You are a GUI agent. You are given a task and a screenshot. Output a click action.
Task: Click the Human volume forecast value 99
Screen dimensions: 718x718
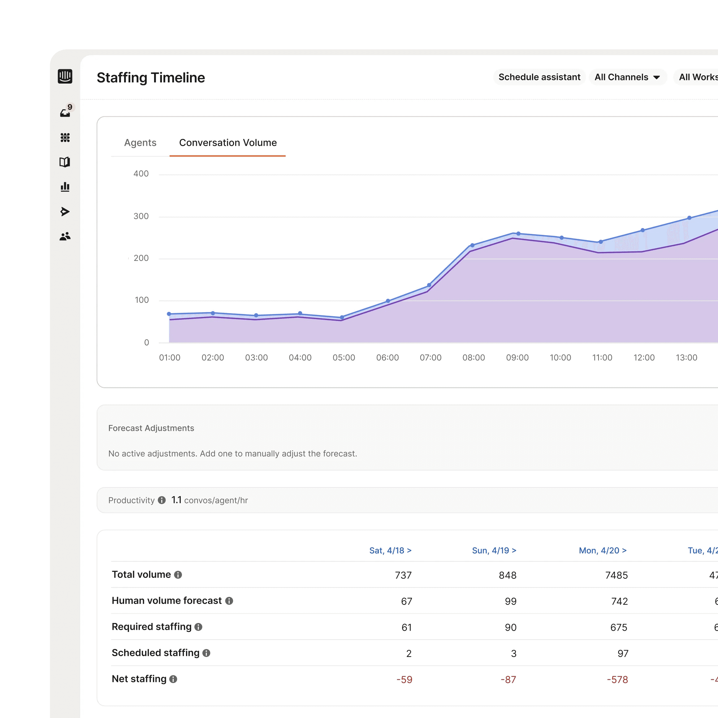511,601
